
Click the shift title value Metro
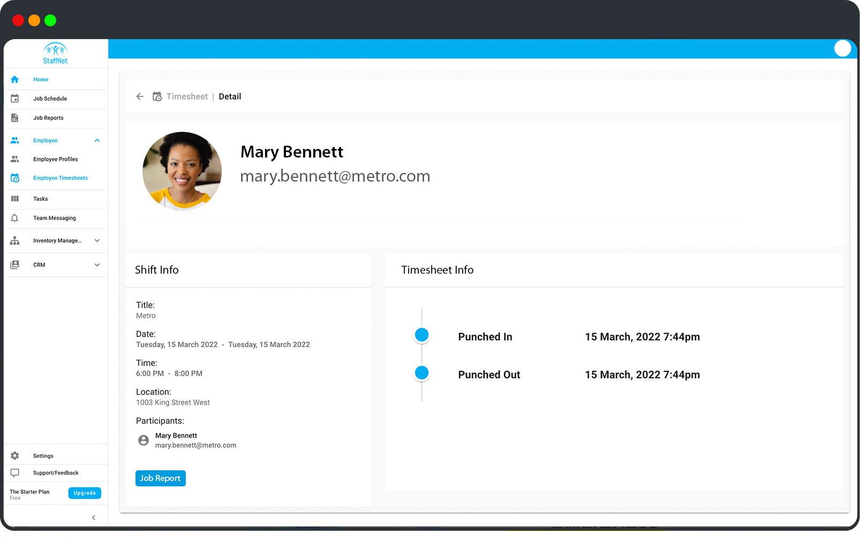pos(146,315)
